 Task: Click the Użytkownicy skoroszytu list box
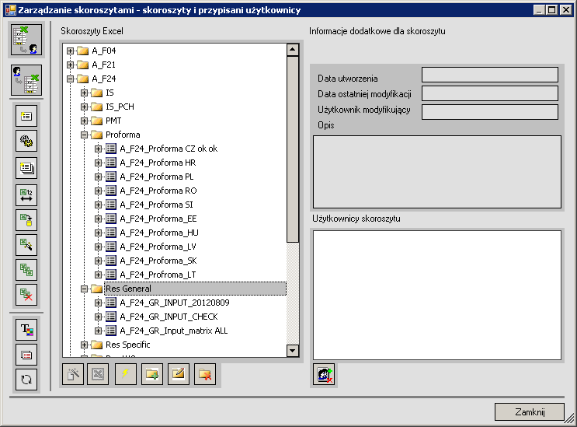[x=437, y=295]
